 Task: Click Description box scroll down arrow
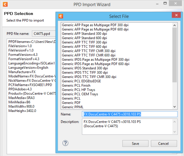coord(174,132)
